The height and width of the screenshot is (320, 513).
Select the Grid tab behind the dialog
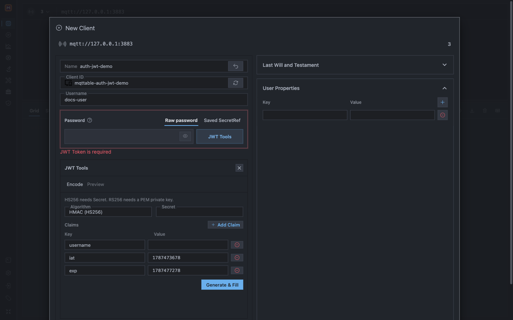click(x=34, y=111)
